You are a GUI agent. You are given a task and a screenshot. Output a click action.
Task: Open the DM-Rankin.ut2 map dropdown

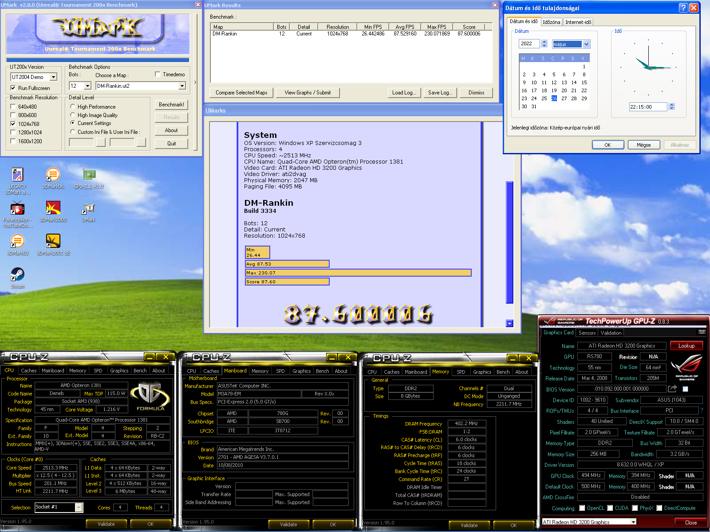point(182,86)
